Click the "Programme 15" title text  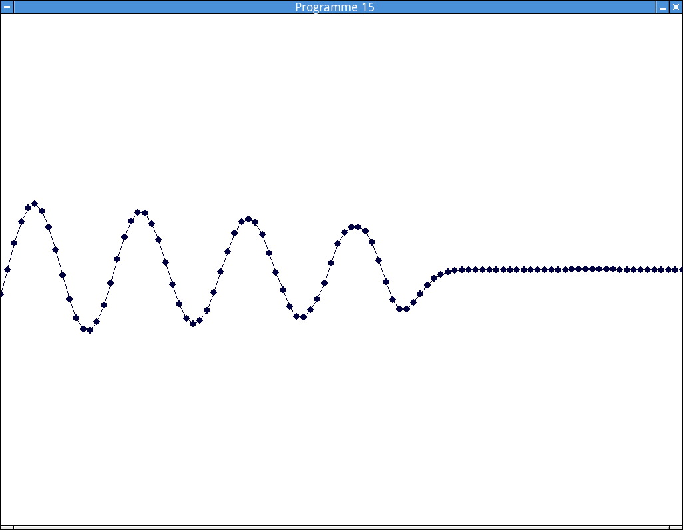[x=334, y=7]
